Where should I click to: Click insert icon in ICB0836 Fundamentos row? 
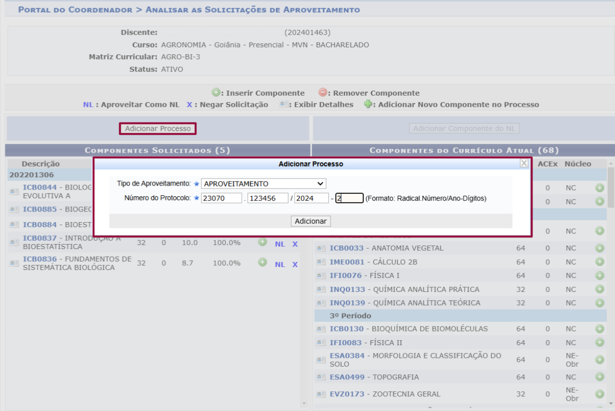(x=262, y=263)
